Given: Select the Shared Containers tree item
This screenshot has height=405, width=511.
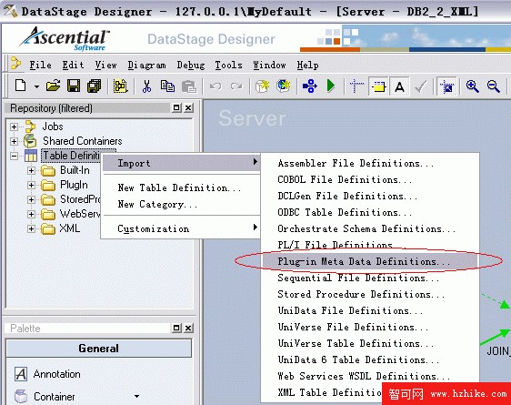Looking at the screenshot, I should pyautogui.click(x=83, y=141).
